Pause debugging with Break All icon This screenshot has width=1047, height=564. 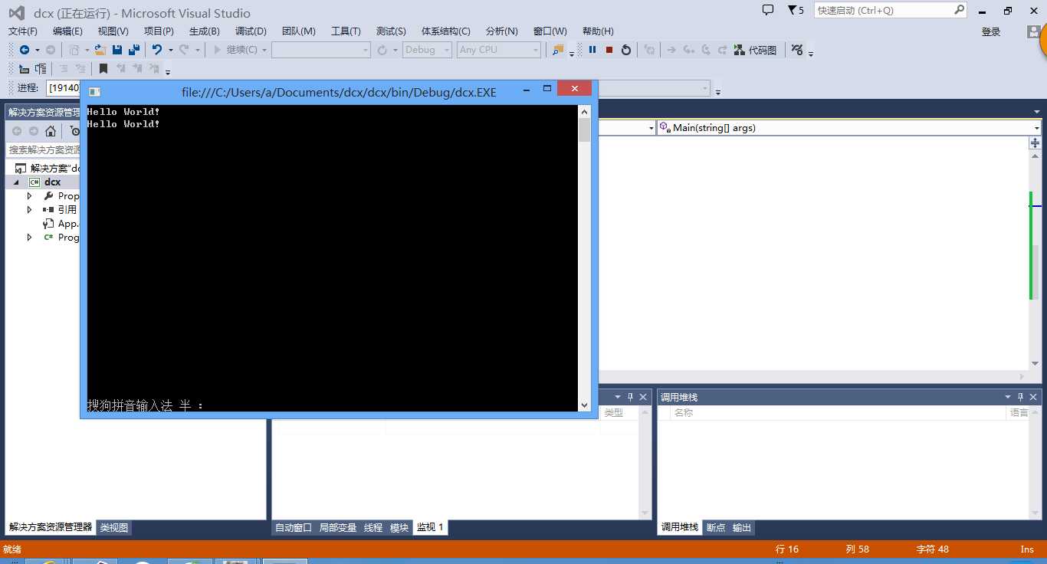click(592, 50)
